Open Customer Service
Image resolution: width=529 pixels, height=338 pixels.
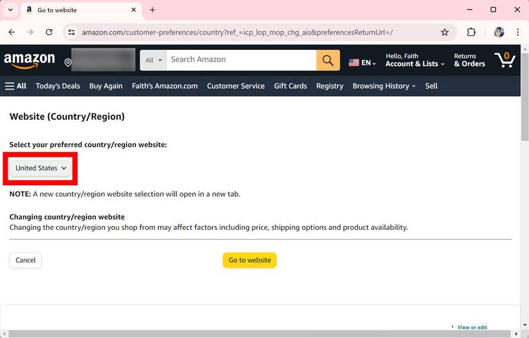tap(236, 86)
